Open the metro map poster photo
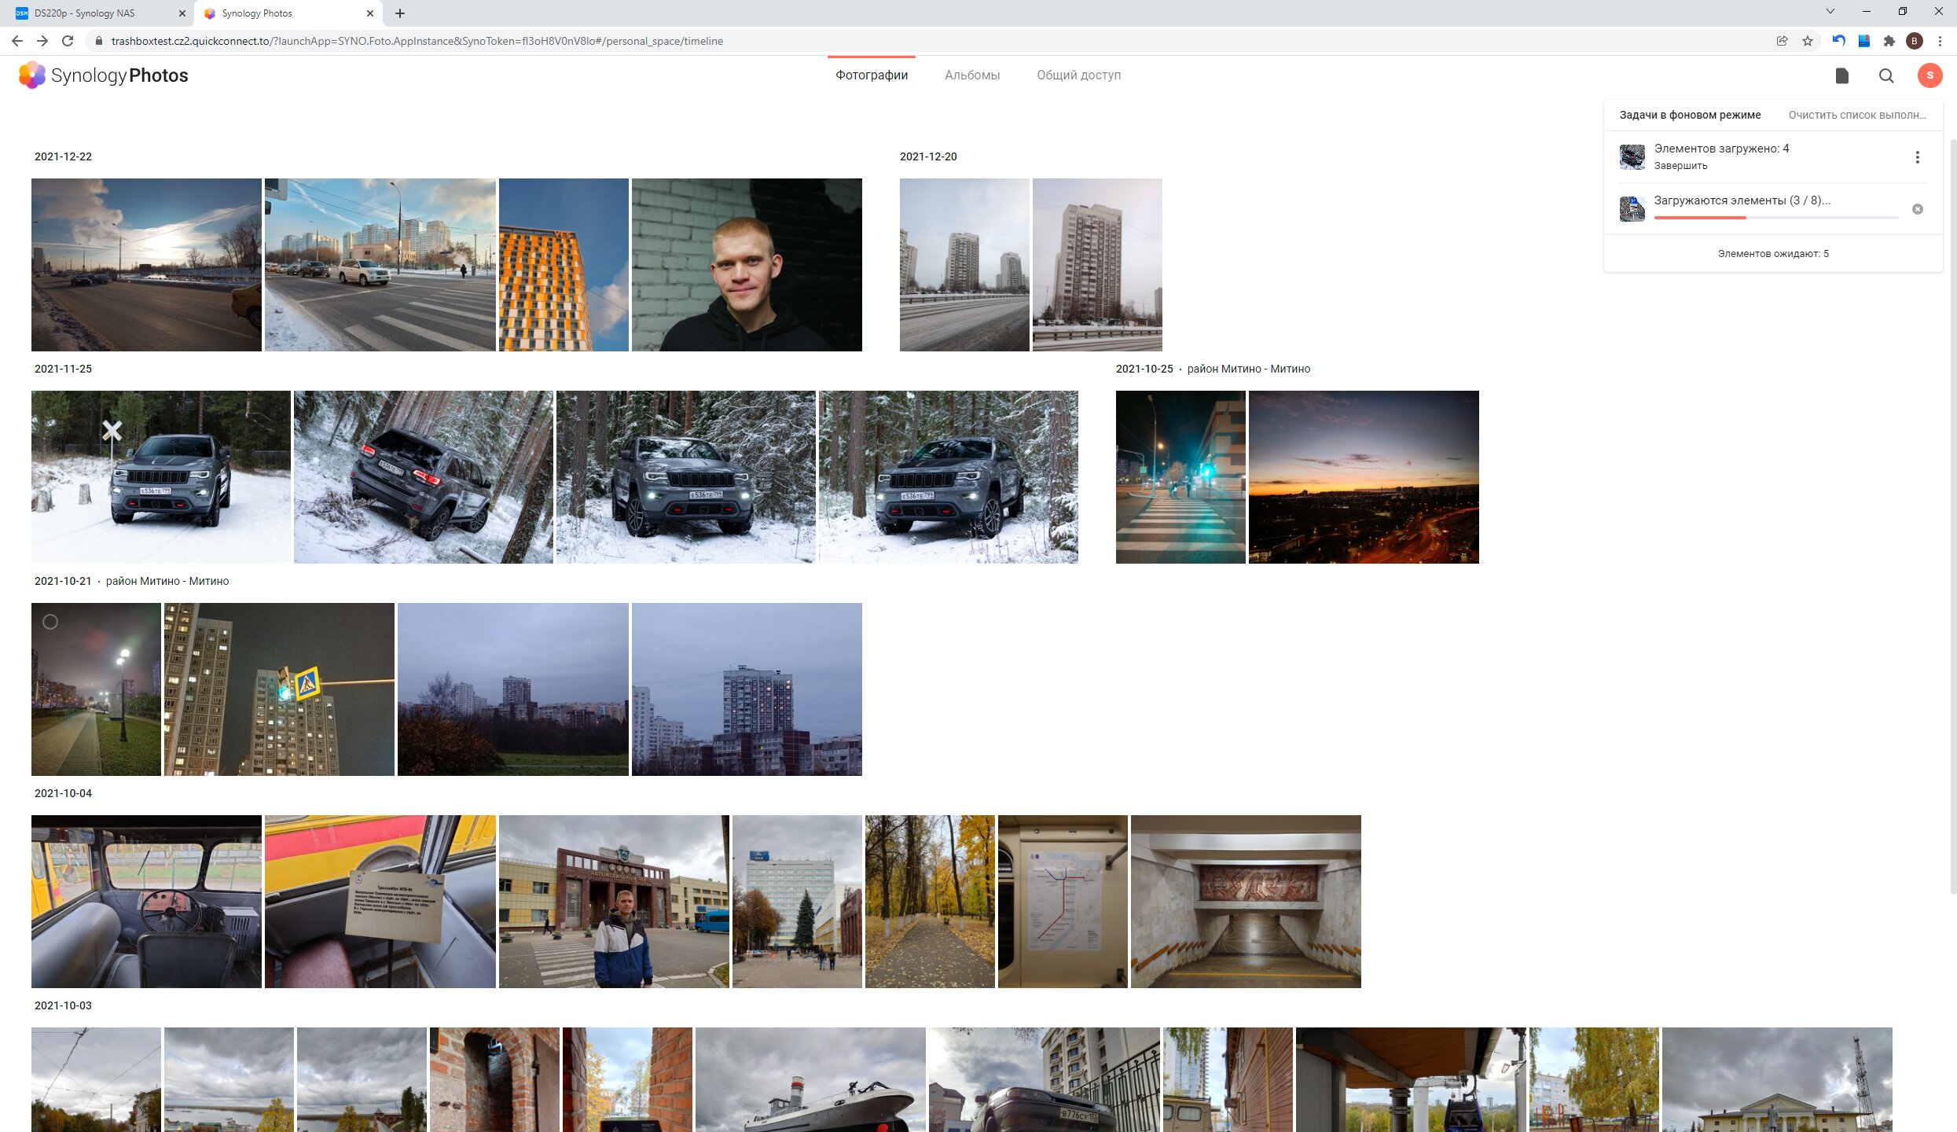Screen dimensions: 1957x1132 click(1063, 902)
